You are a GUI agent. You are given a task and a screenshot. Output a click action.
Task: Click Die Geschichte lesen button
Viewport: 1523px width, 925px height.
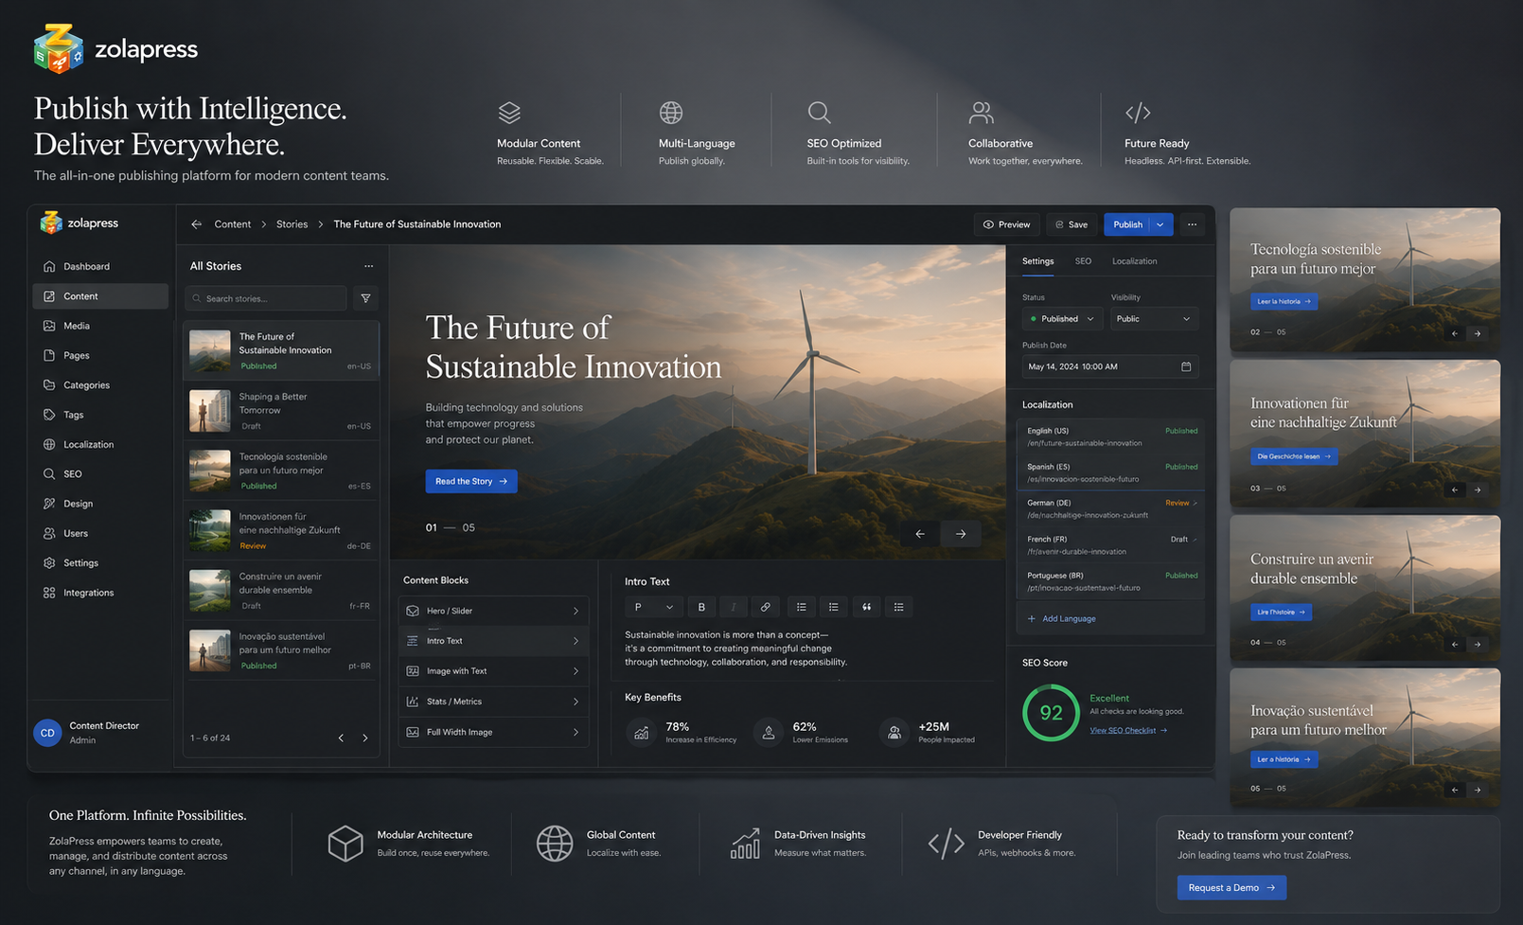[1294, 456]
